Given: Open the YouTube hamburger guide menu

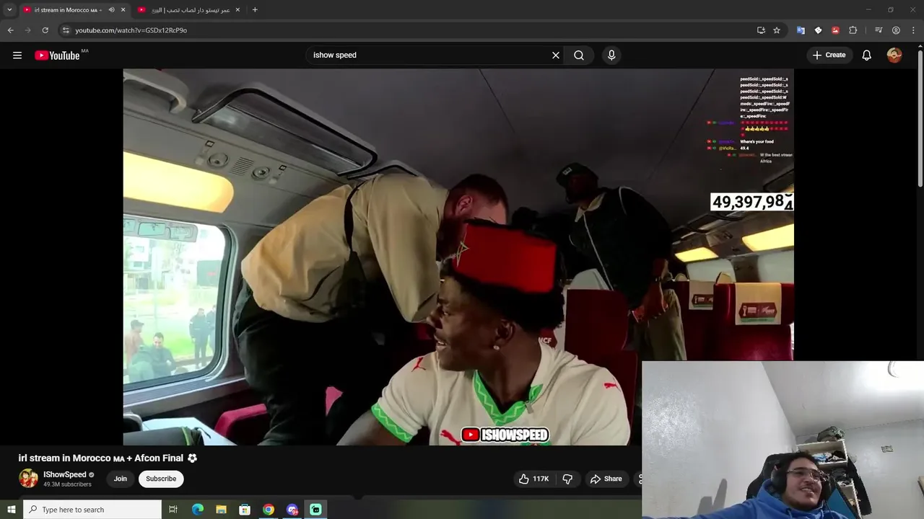Looking at the screenshot, I should pos(17,55).
